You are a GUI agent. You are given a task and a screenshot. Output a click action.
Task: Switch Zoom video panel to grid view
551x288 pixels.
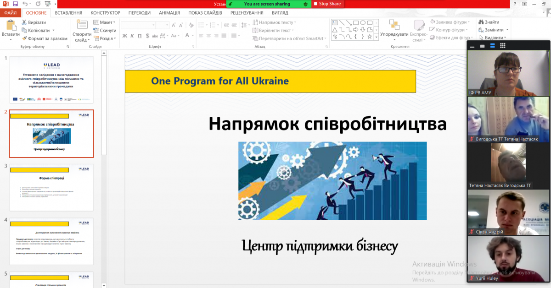[503, 46]
